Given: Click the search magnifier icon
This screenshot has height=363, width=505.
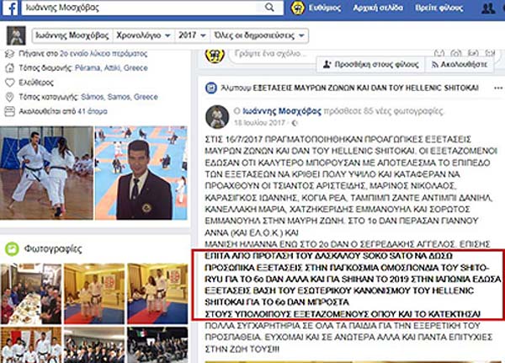Looking at the screenshot, I should tap(270, 9).
